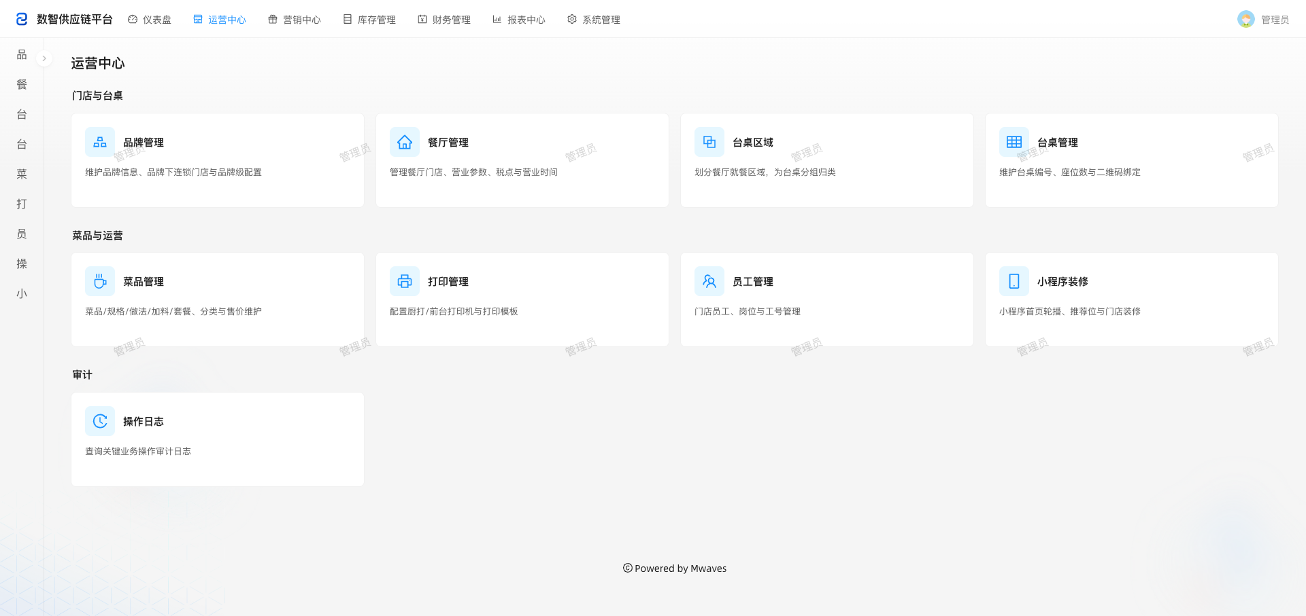Viewport: 1306px width, 616px height.
Task: Click the 打印管理 printer icon
Action: click(405, 281)
